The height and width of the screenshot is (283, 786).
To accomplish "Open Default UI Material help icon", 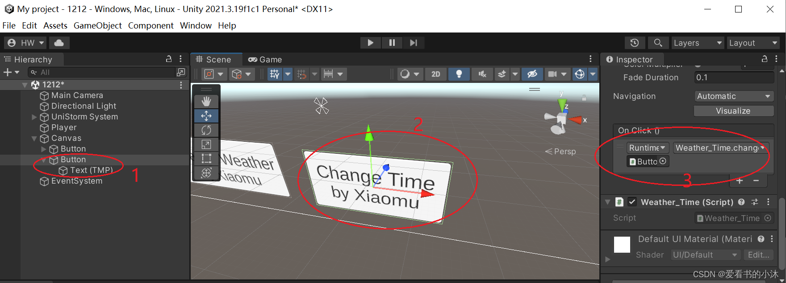I will tap(761, 239).
